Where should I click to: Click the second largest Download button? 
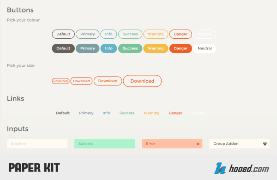108,81
